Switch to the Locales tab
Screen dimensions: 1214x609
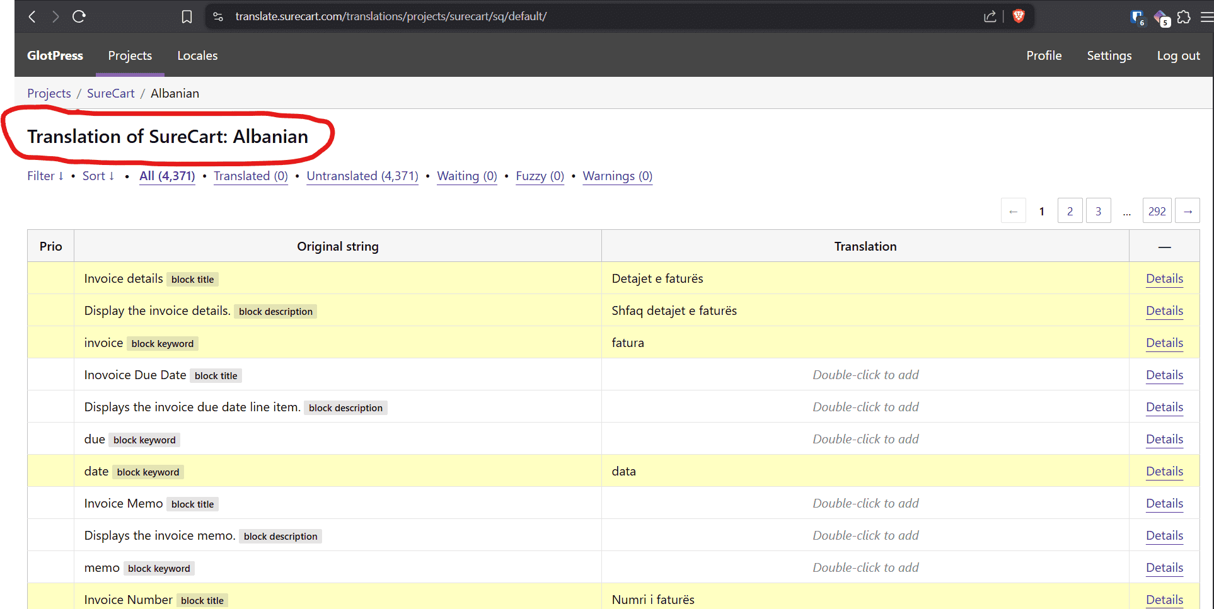point(197,55)
